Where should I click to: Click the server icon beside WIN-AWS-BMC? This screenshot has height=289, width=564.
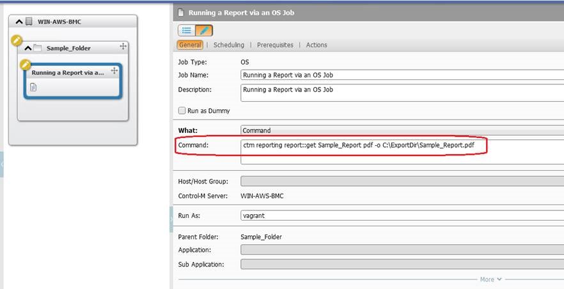click(29, 22)
